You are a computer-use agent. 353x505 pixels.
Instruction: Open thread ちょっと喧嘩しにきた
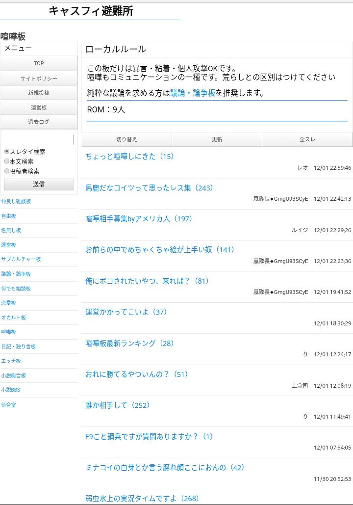tap(130, 157)
